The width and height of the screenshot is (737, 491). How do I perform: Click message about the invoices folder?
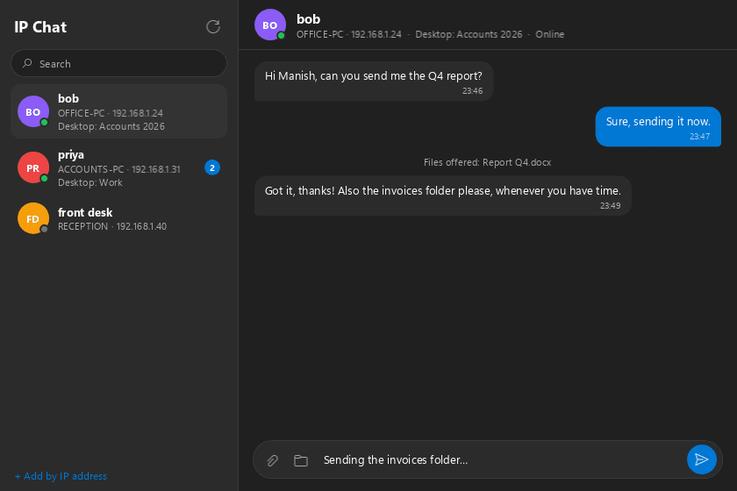443,196
